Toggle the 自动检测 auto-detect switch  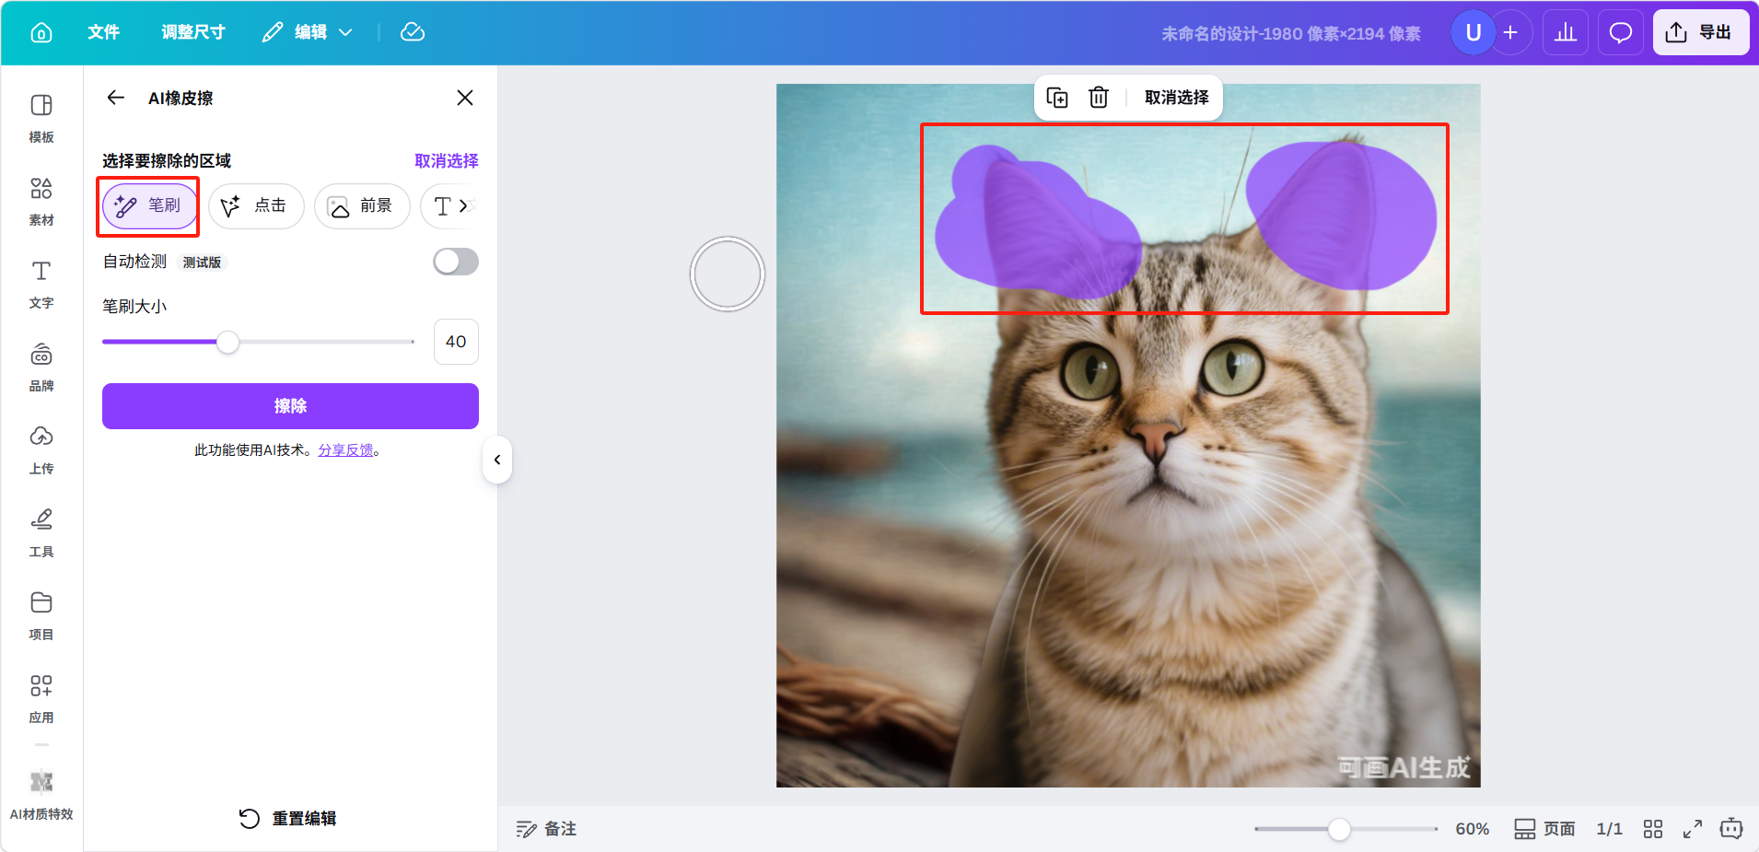456,262
